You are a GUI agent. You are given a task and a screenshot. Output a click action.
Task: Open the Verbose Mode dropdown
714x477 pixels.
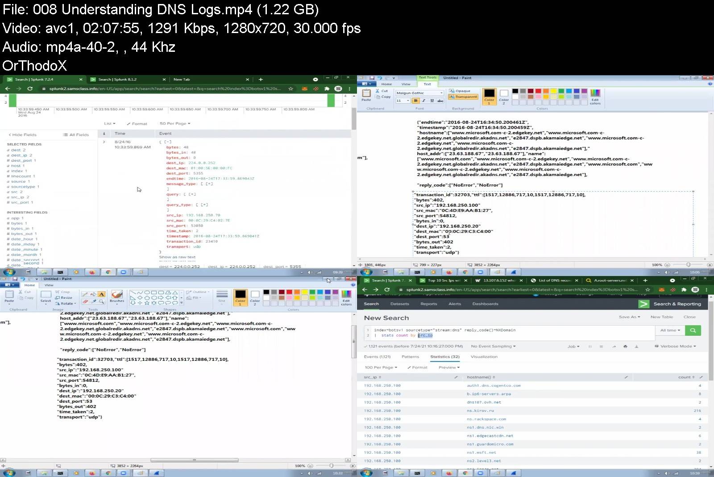pos(676,346)
